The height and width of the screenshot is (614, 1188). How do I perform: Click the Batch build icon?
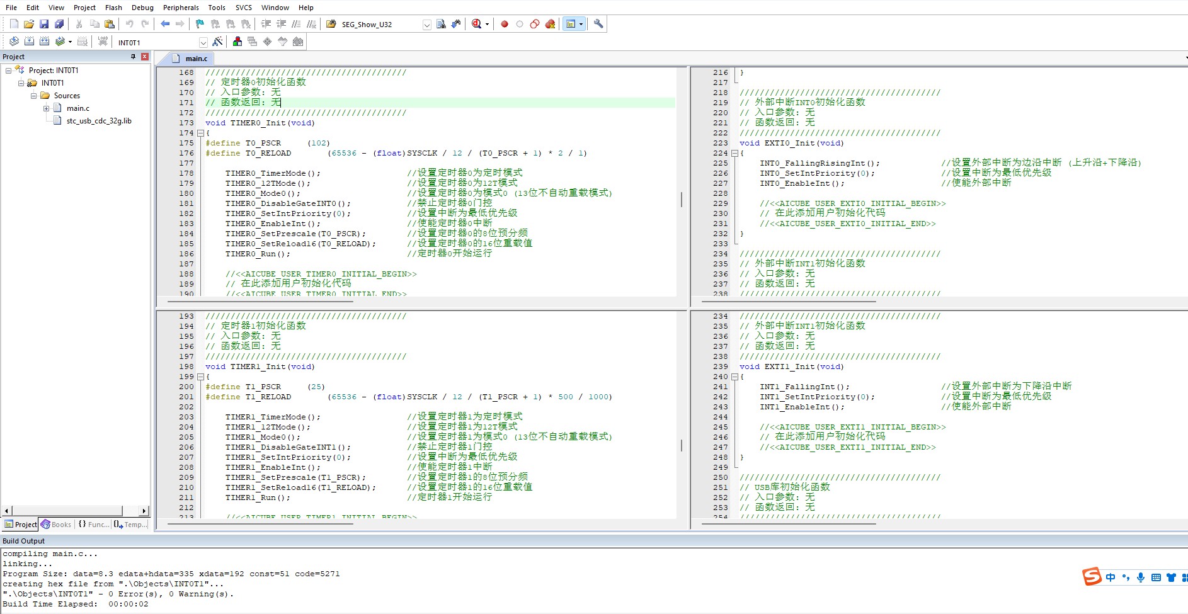(x=60, y=42)
